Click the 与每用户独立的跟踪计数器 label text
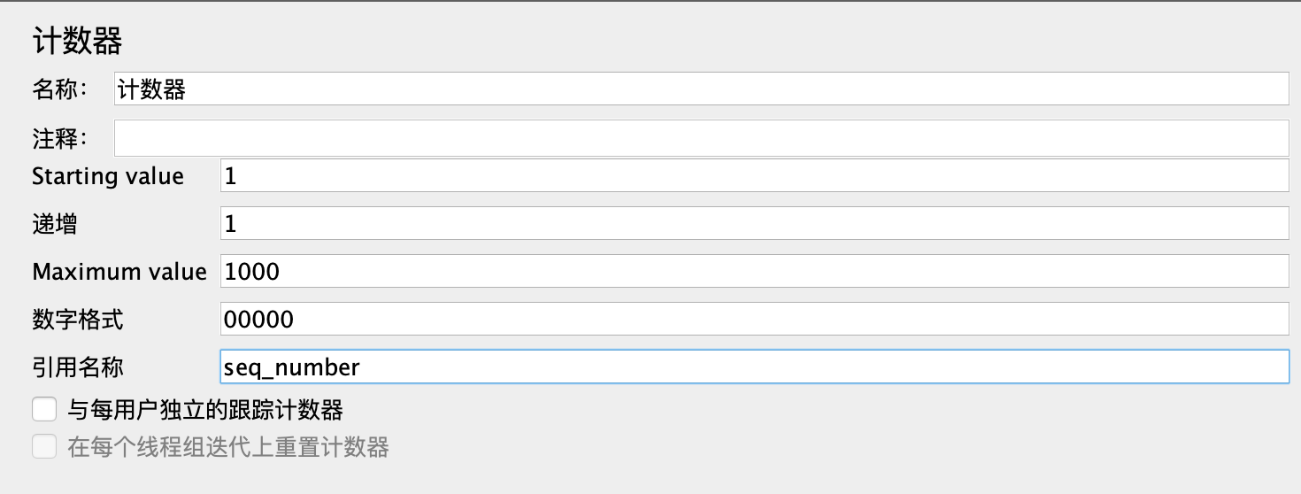The width and height of the screenshot is (1301, 494). tap(205, 410)
